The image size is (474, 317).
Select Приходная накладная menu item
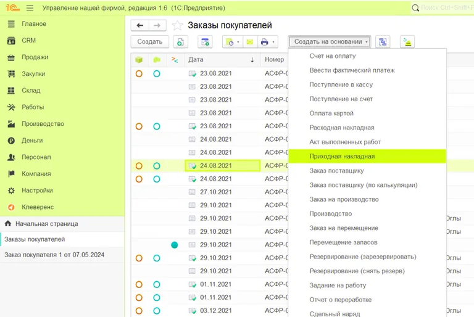tap(342, 157)
